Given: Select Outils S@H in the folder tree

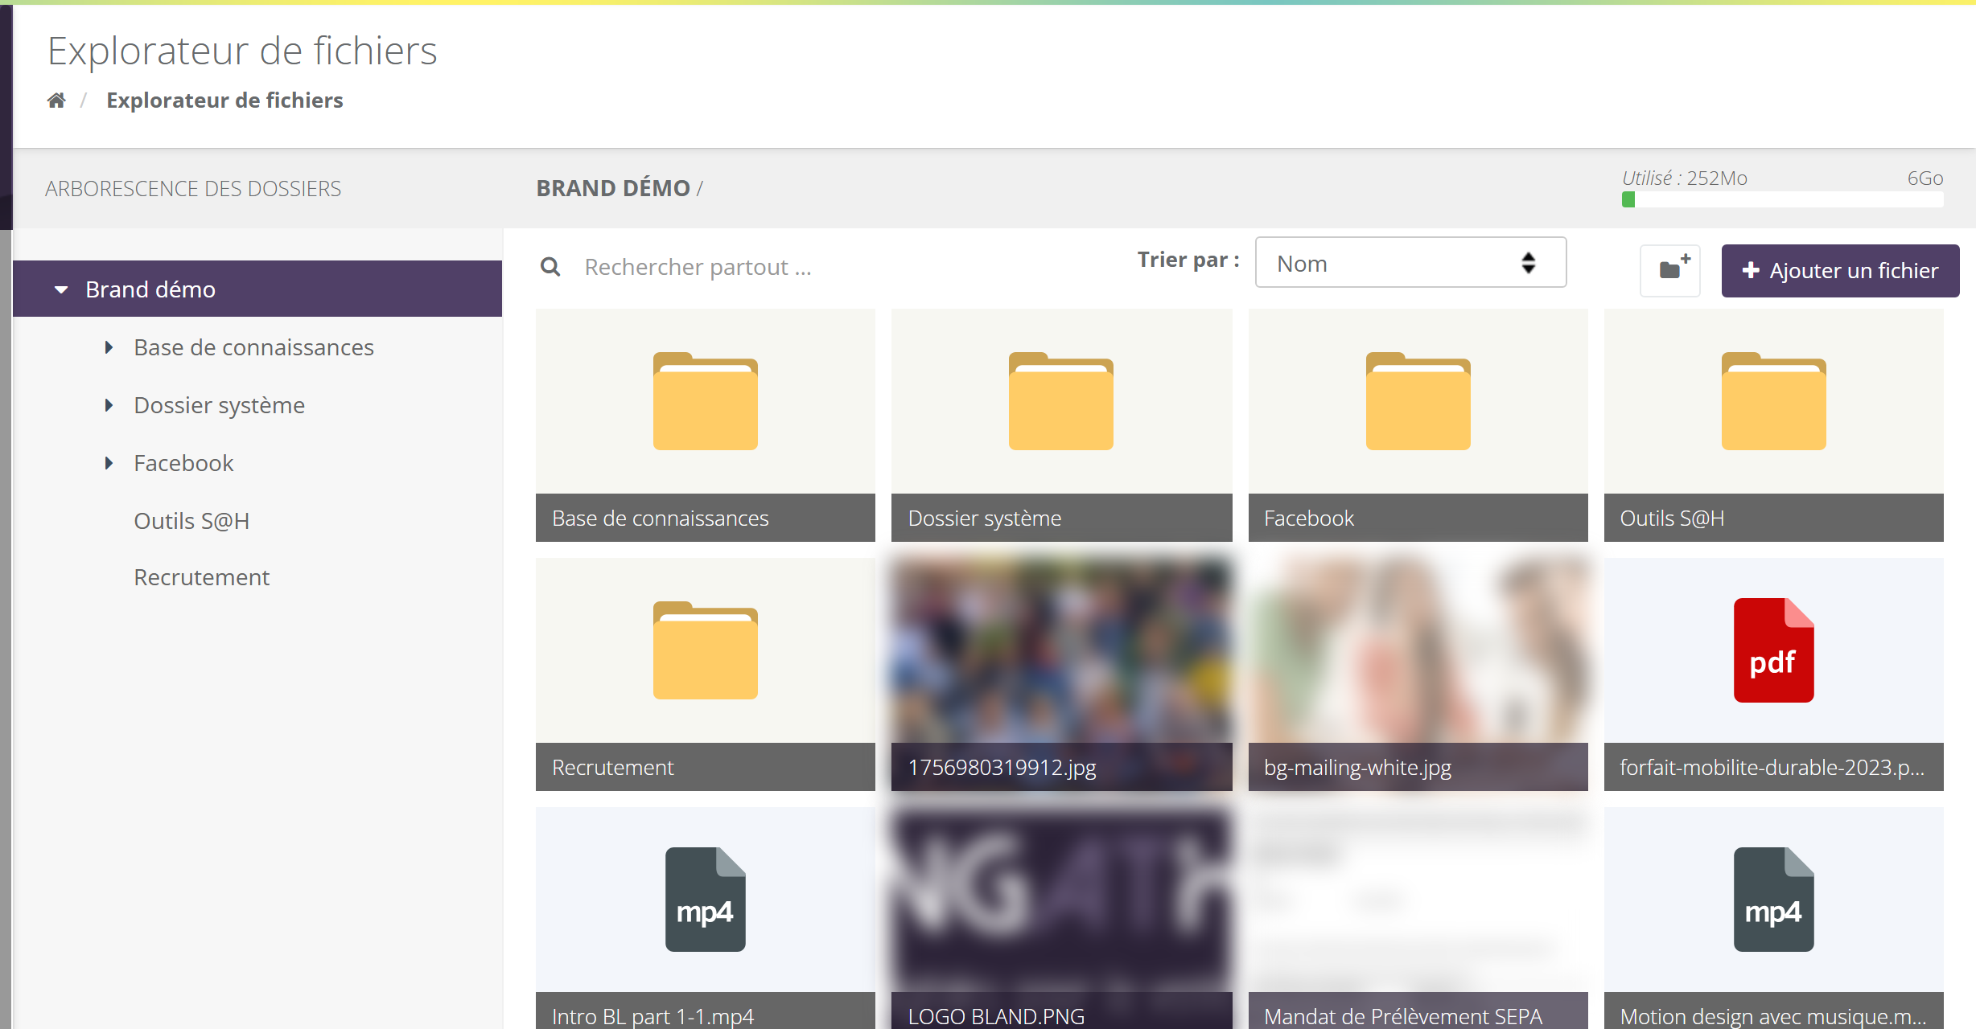Looking at the screenshot, I should pyautogui.click(x=191, y=521).
